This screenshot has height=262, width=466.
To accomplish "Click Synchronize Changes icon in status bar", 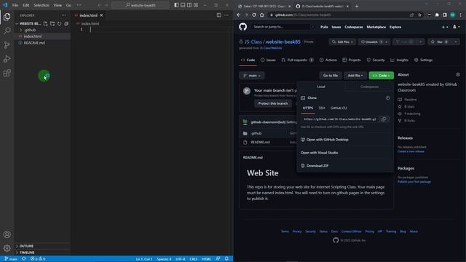I will (24, 259).
